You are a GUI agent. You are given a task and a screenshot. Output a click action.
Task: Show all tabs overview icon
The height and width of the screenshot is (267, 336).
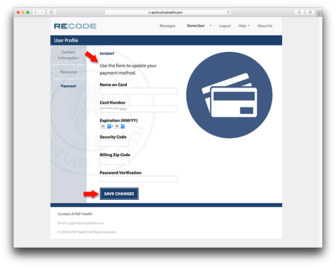pyautogui.click(x=310, y=12)
